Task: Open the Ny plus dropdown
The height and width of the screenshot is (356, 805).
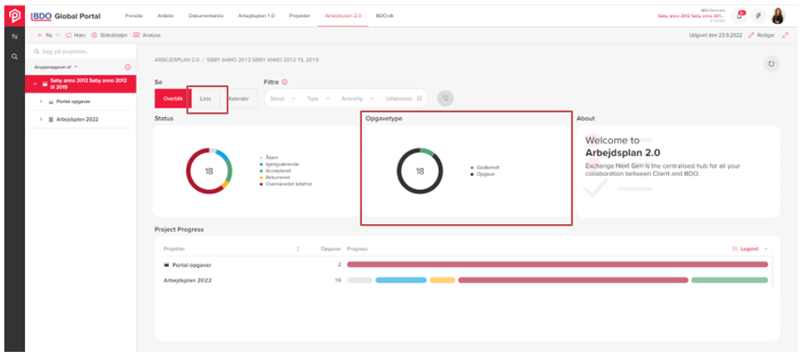Action: tap(48, 36)
